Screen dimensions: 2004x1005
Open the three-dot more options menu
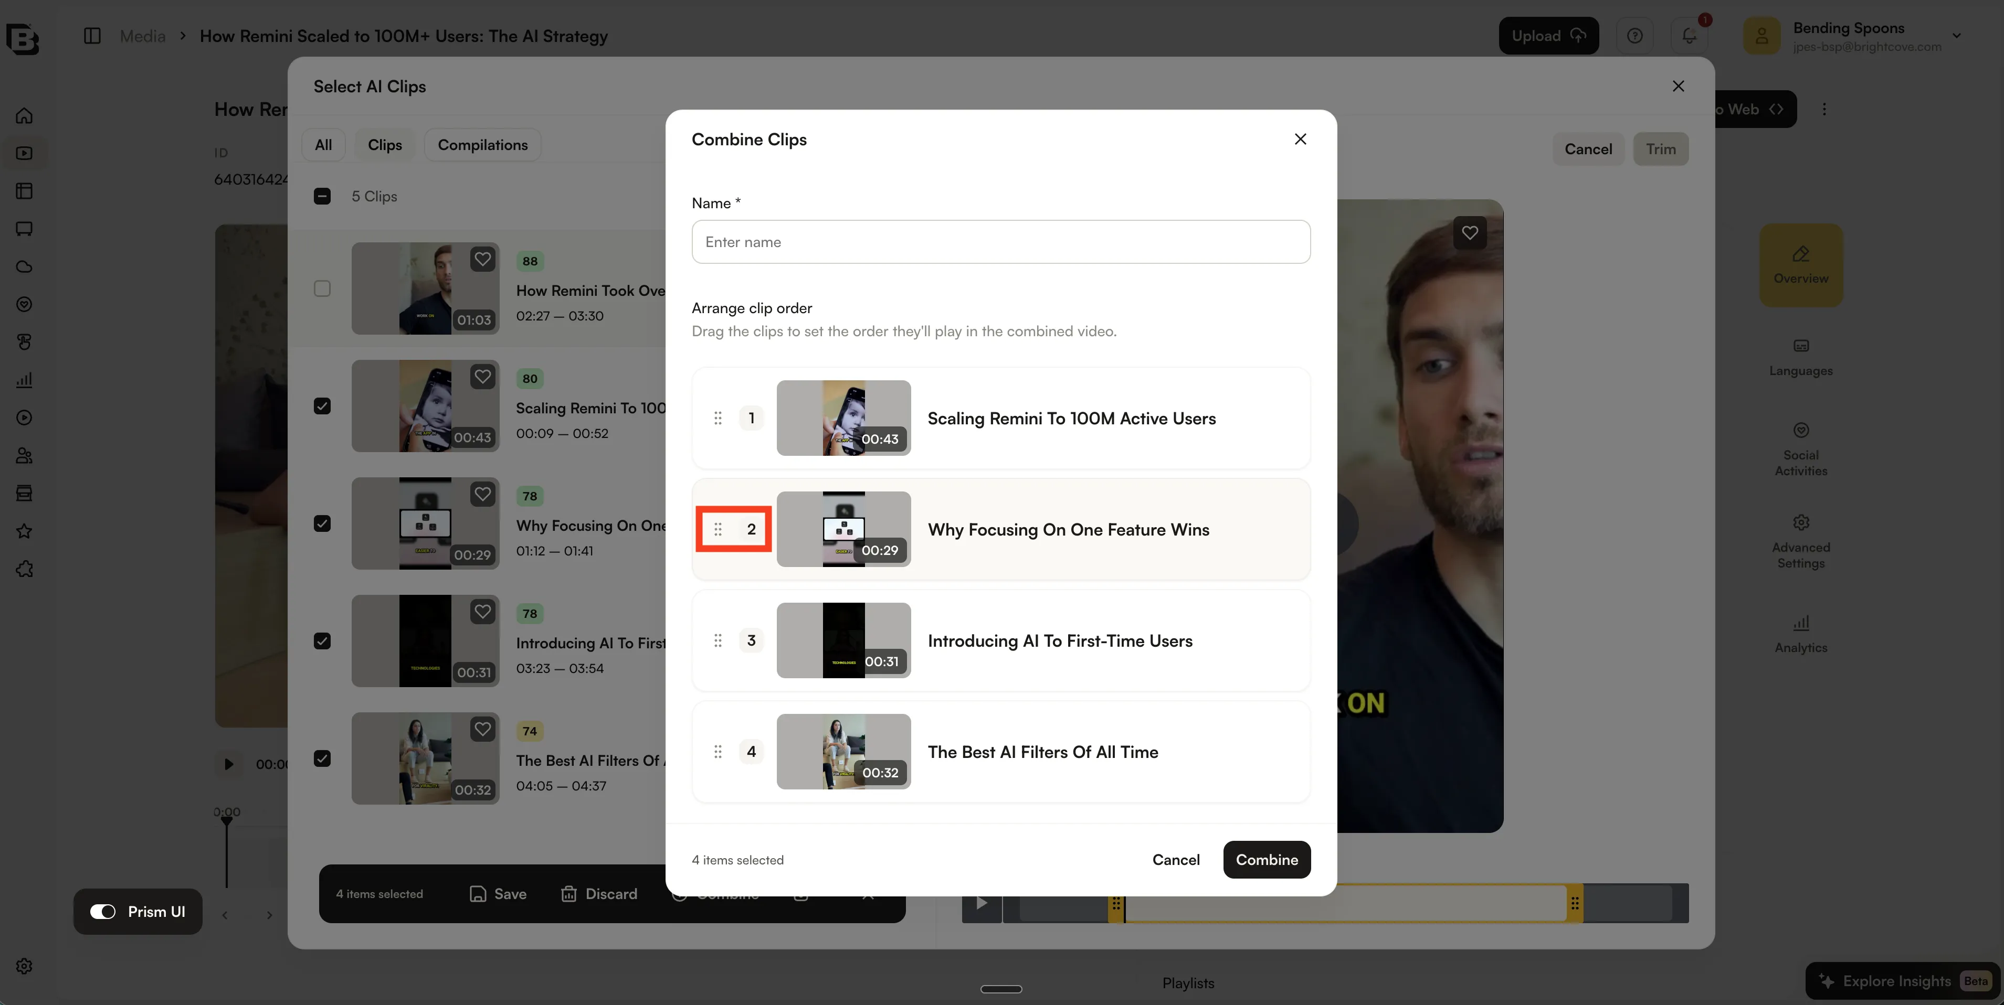pyautogui.click(x=1824, y=109)
